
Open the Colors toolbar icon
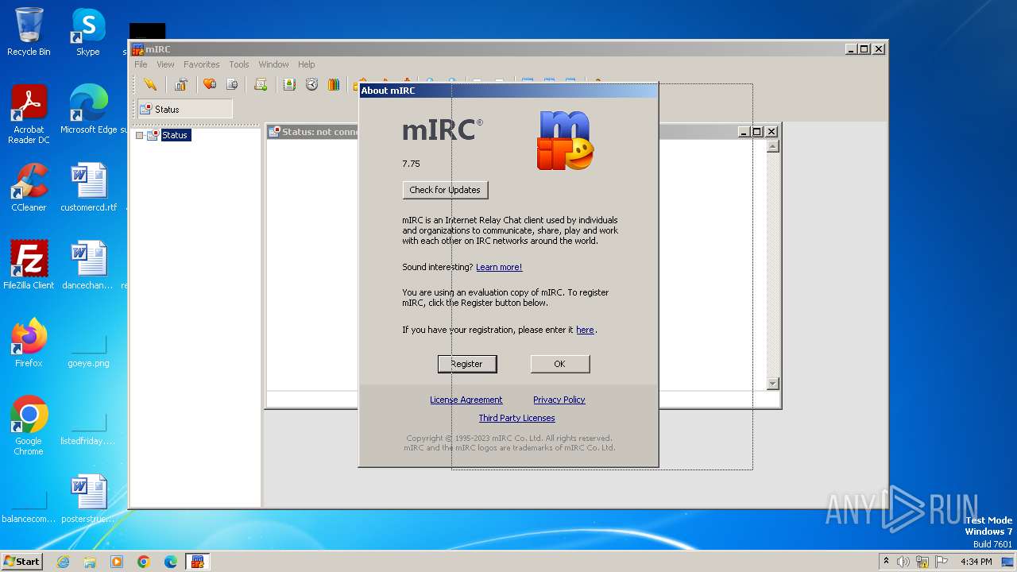click(334, 84)
